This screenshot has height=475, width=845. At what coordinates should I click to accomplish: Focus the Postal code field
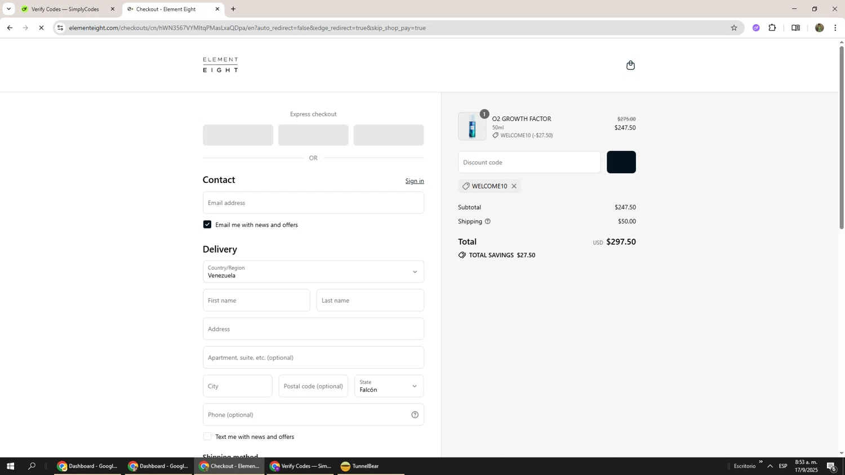313,386
